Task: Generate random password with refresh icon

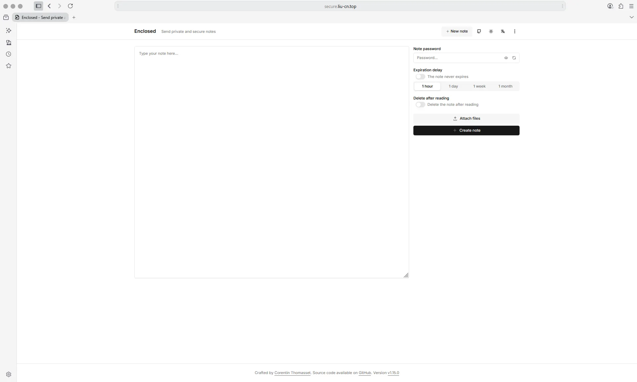Action: [x=514, y=58]
